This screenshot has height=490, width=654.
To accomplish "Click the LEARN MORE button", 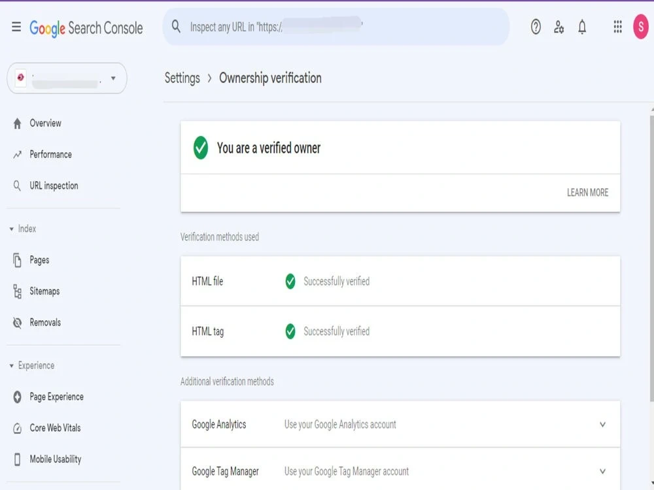I will [x=587, y=193].
